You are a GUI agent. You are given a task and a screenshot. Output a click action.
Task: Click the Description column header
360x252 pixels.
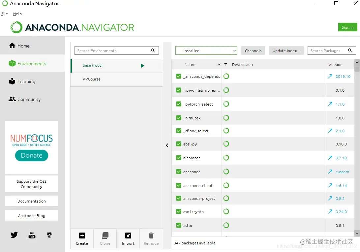(242, 65)
